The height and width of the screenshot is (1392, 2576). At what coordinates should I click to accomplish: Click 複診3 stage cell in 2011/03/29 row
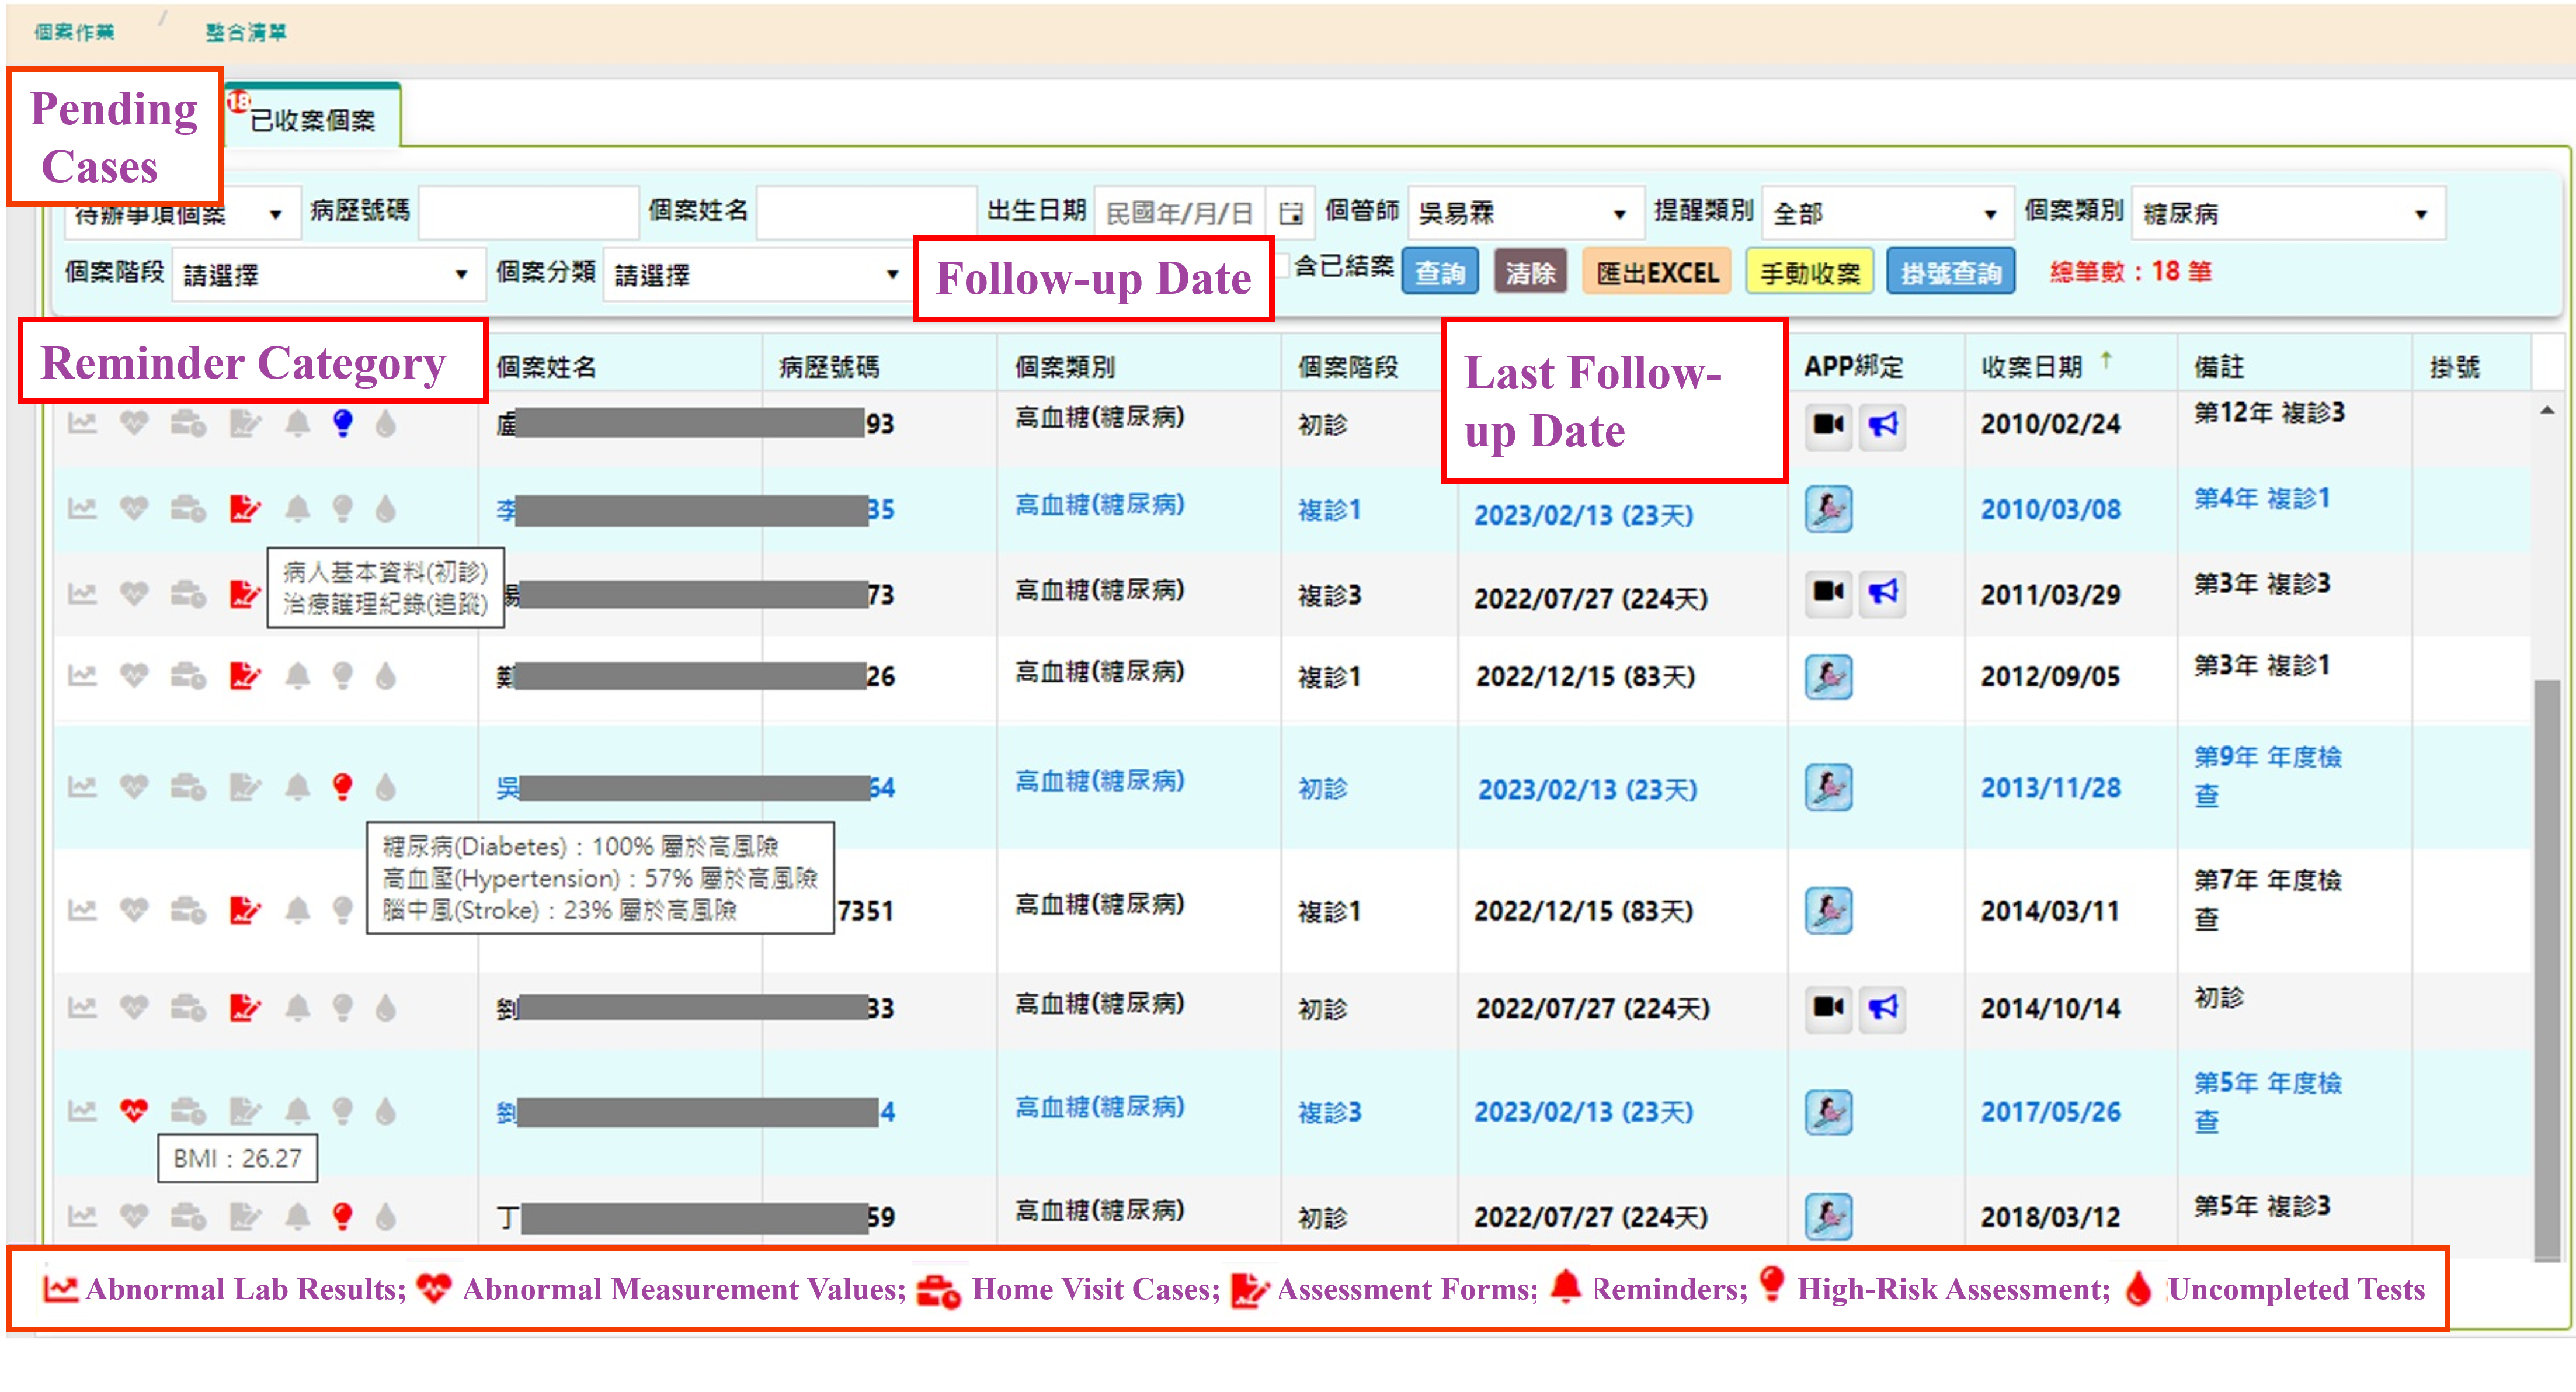(1330, 595)
